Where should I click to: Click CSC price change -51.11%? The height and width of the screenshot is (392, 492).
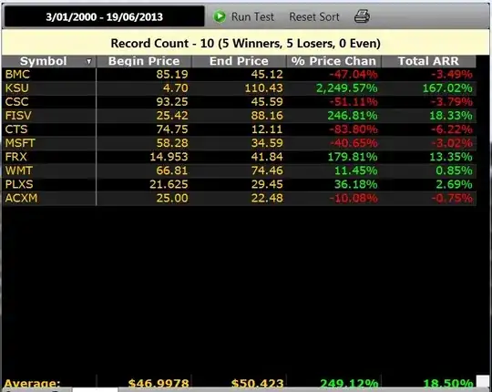point(354,102)
